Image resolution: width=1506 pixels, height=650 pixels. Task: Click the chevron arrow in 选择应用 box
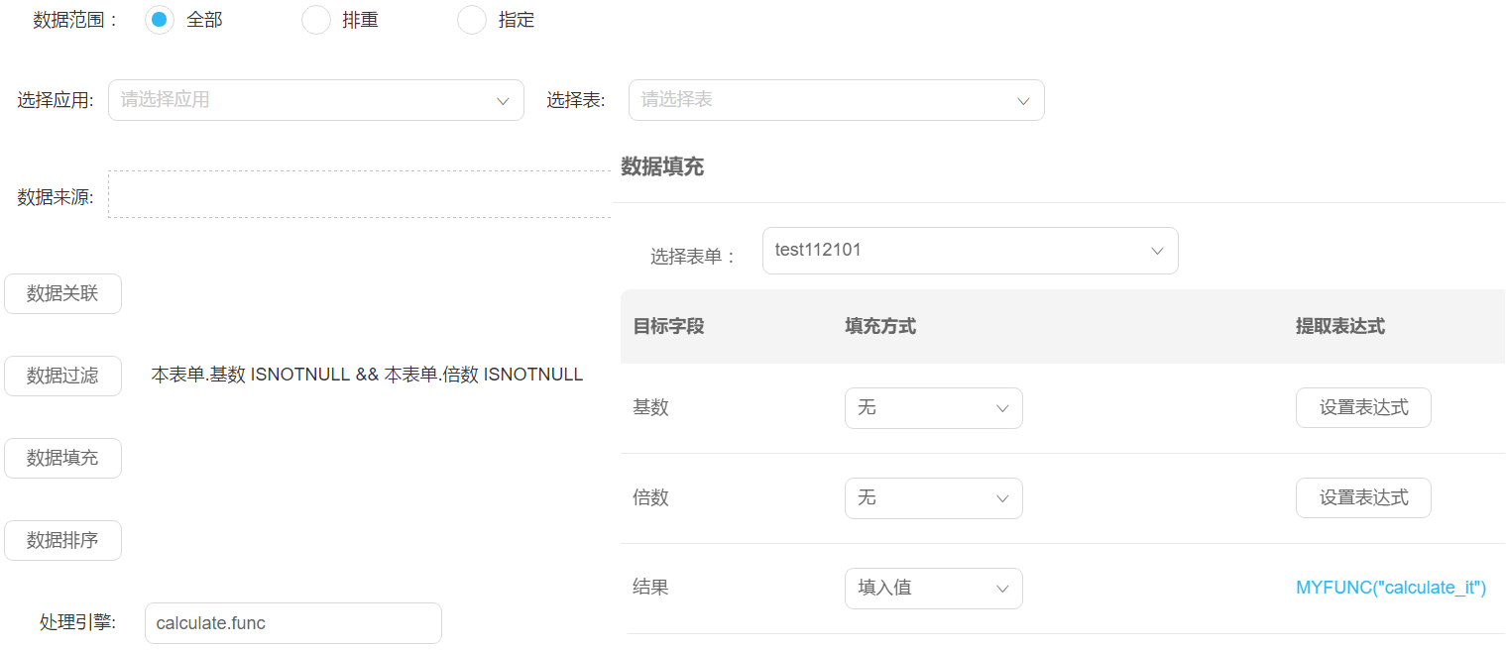click(x=503, y=101)
